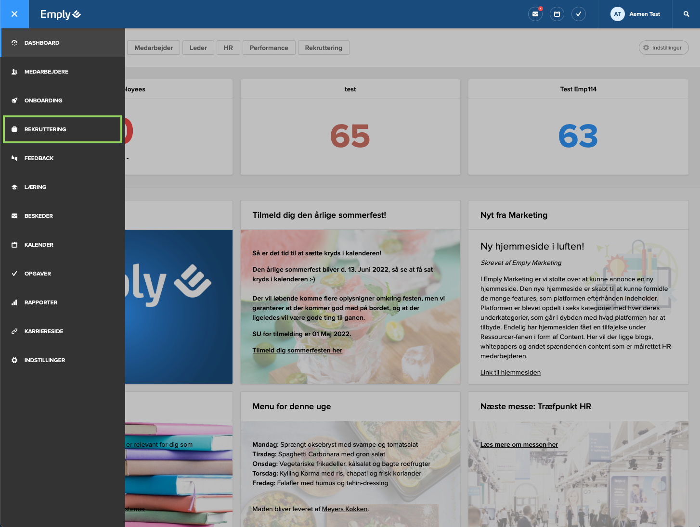Close the sidebar with the X icon
Viewport: 700px width, 527px height.
point(14,14)
